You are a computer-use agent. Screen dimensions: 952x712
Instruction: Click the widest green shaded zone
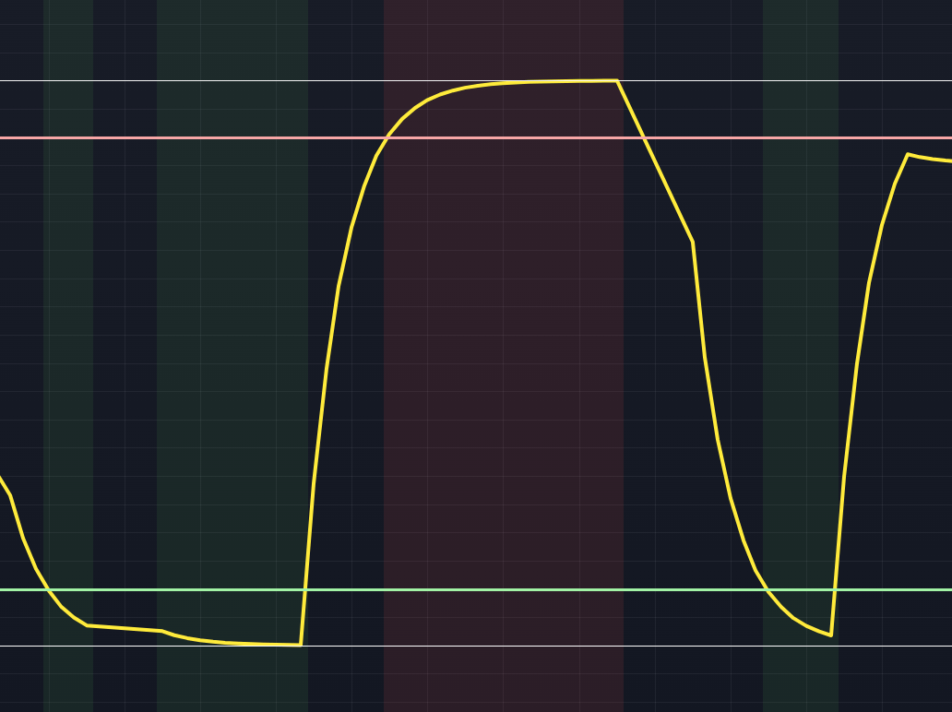[232, 369]
